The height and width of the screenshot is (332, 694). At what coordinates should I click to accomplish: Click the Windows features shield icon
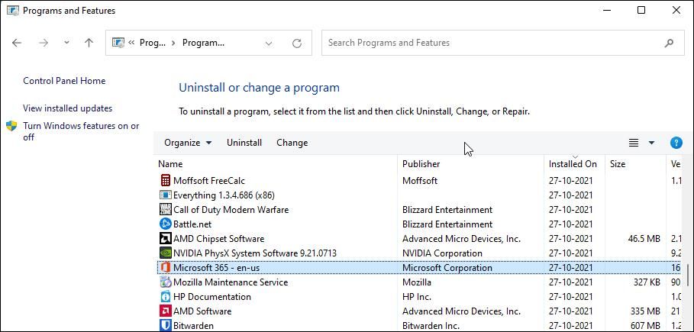[x=11, y=126]
